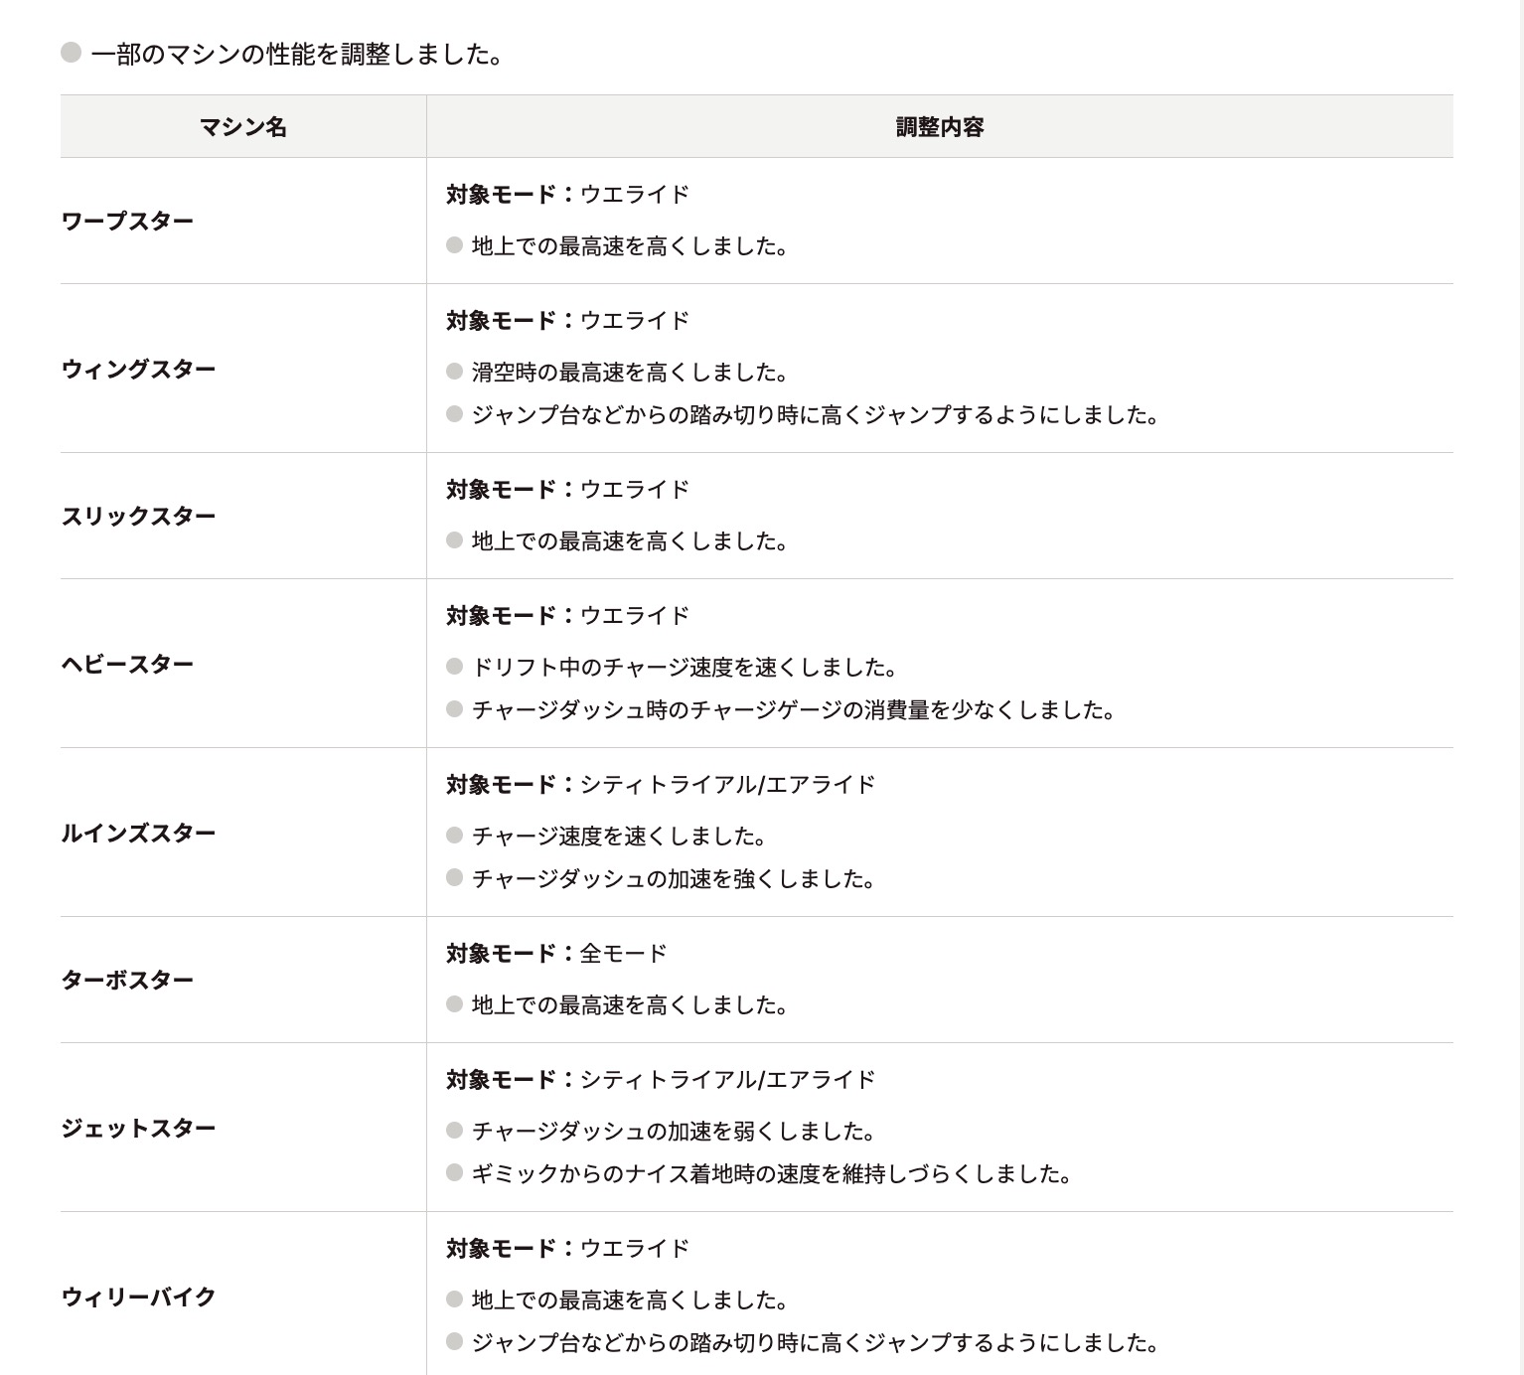
Task: Click the チャージゲージの消費量 adjustment line
Action: click(794, 710)
